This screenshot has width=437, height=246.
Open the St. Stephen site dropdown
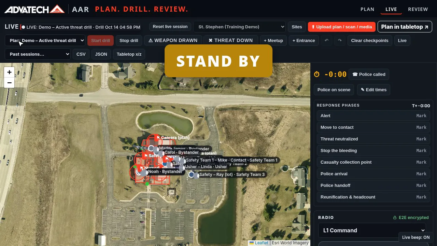click(239, 27)
